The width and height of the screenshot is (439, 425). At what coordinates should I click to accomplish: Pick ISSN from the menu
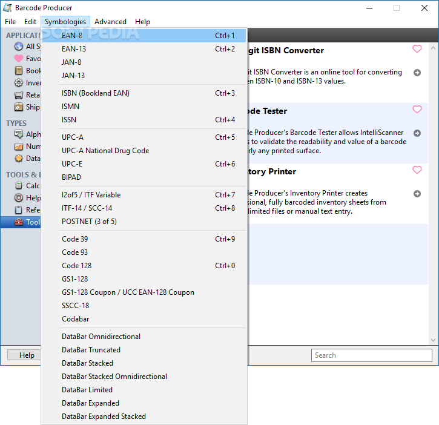tap(144, 119)
